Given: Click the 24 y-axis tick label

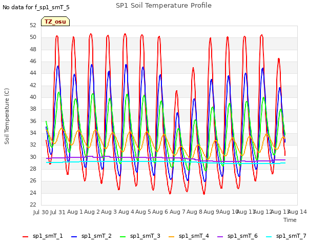Looking at the screenshot, I should pos(33,193).
